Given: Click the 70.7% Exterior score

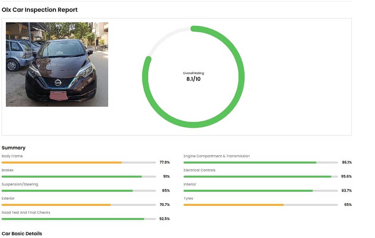Looking at the screenshot, I should click(165, 205).
